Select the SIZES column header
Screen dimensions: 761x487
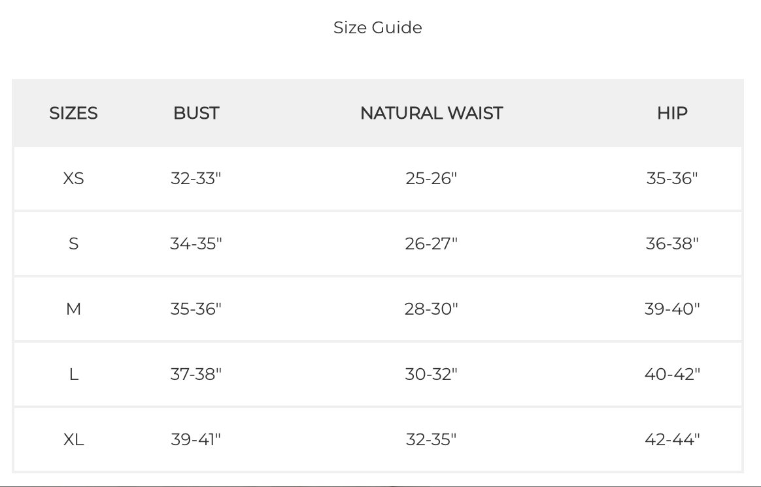pos(73,113)
